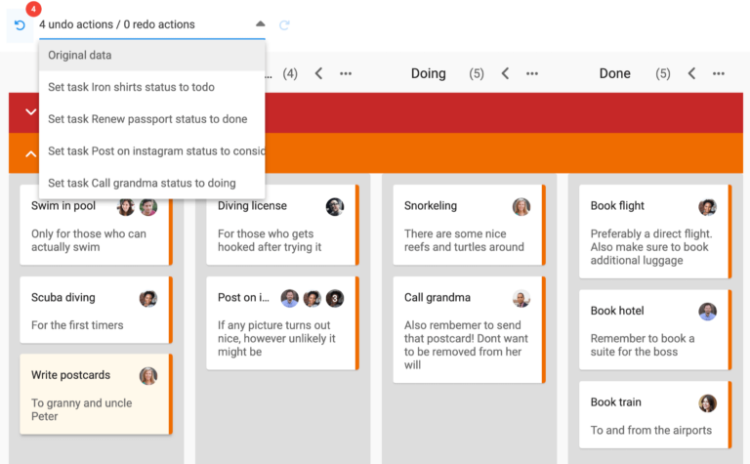Click the second avatar on Swim in pool card

coord(148,207)
